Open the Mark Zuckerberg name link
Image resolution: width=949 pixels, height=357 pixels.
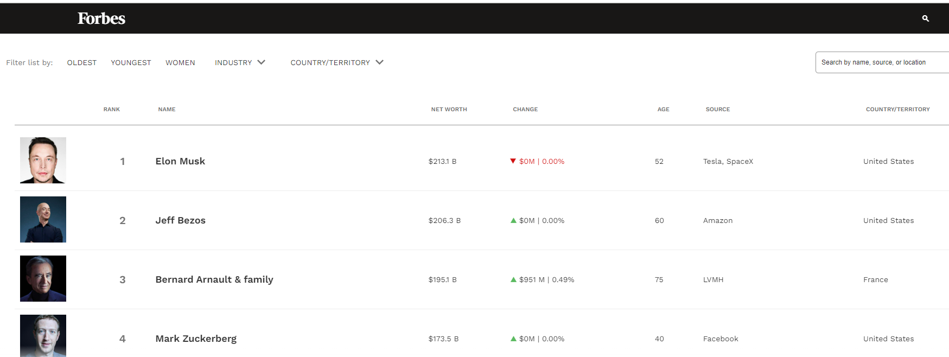click(196, 339)
